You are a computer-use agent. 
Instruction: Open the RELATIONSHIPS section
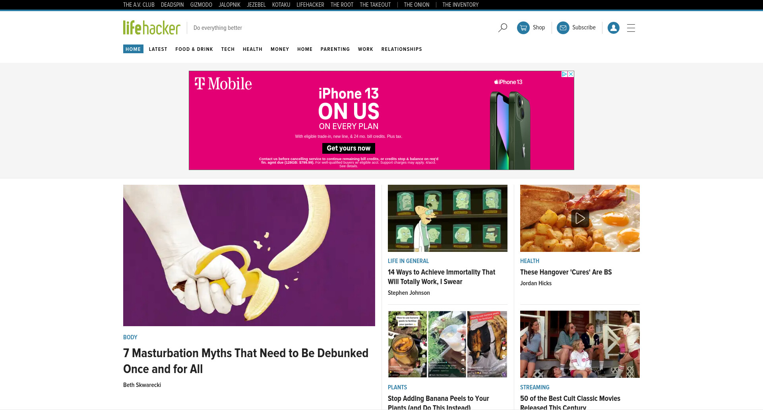coord(402,49)
